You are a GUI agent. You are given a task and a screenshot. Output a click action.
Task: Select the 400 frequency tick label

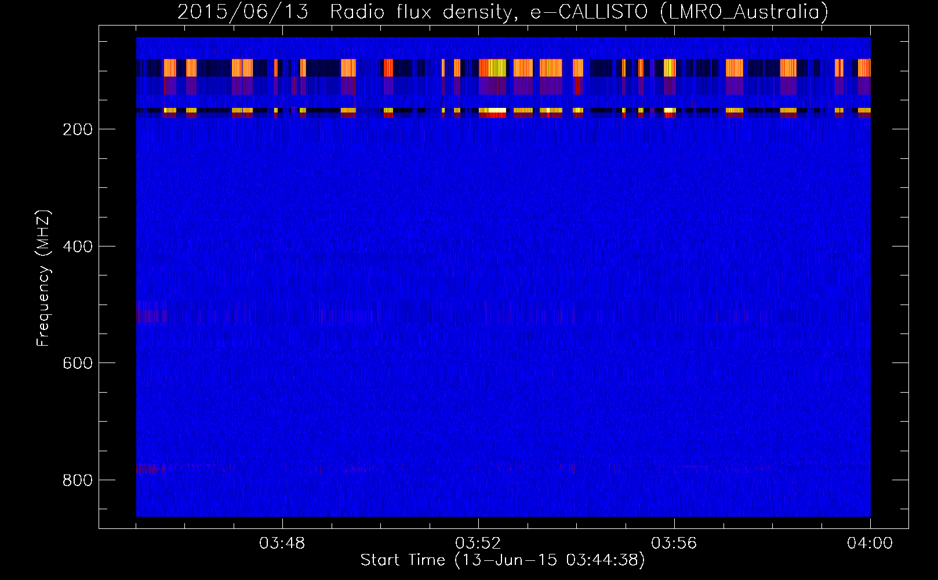pyautogui.click(x=77, y=246)
